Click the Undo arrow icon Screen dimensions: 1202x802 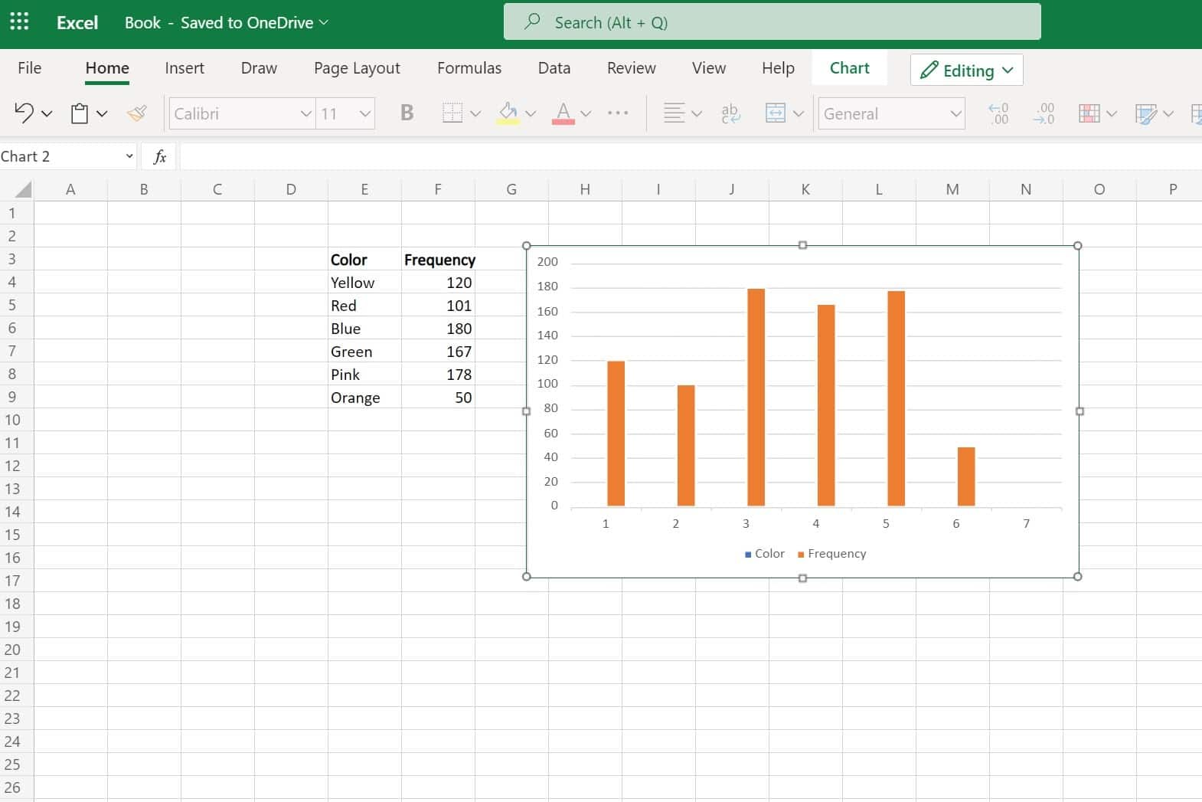pyautogui.click(x=24, y=113)
